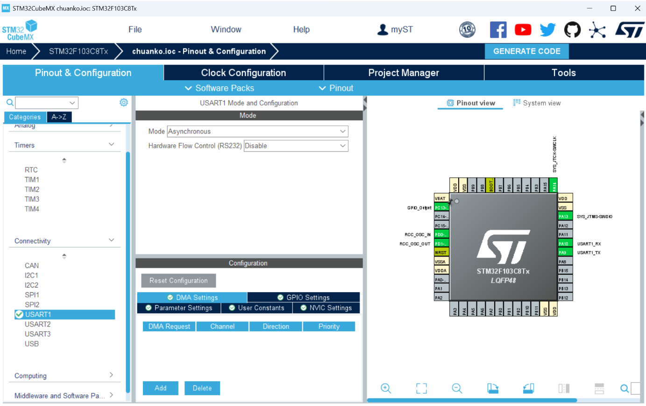This screenshot has height=406, width=646.
Task: Click the ST logo icon
Action: coord(629,29)
